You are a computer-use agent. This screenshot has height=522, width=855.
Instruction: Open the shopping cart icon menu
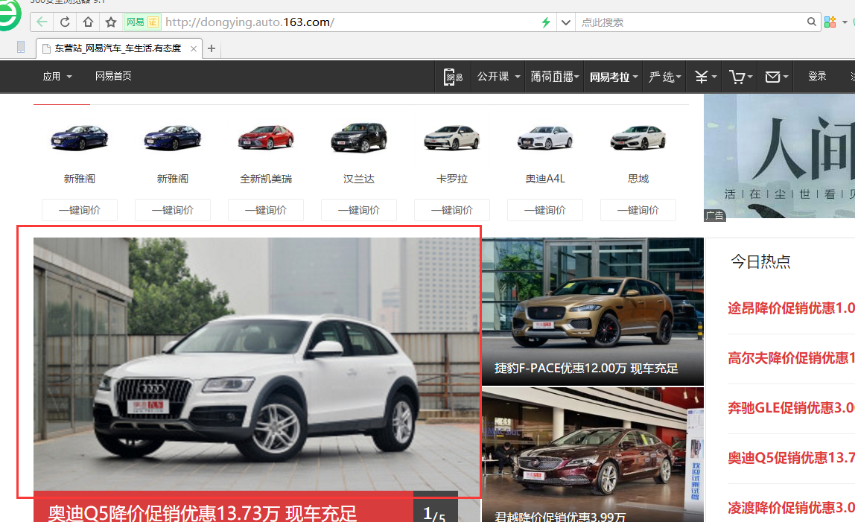click(740, 77)
